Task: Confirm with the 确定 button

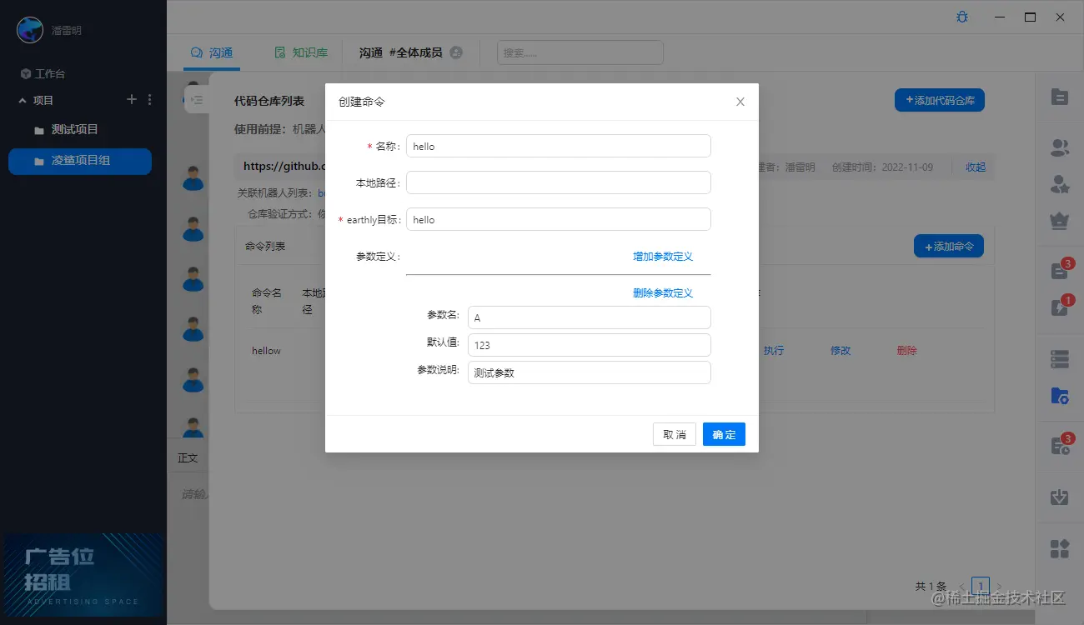Action: pyautogui.click(x=724, y=434)
